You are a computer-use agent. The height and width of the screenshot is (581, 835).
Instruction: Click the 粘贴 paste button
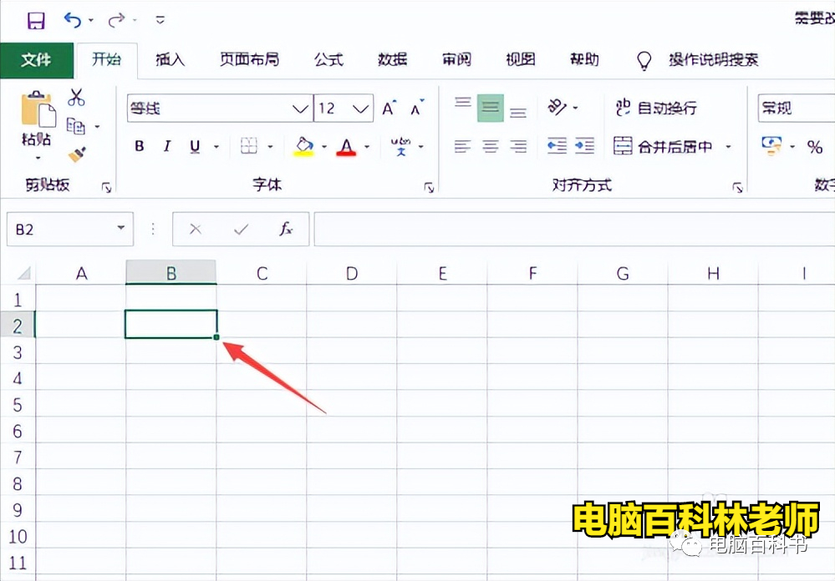click(38, 118)
